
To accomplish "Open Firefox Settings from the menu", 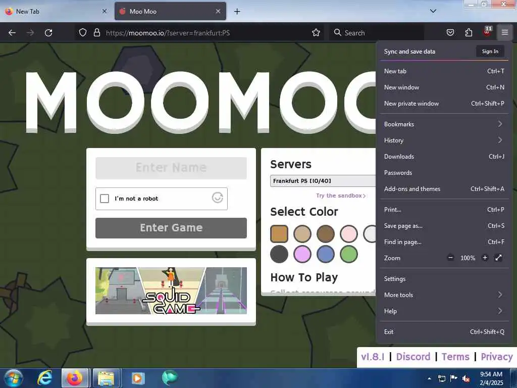I will coord(444,278).
